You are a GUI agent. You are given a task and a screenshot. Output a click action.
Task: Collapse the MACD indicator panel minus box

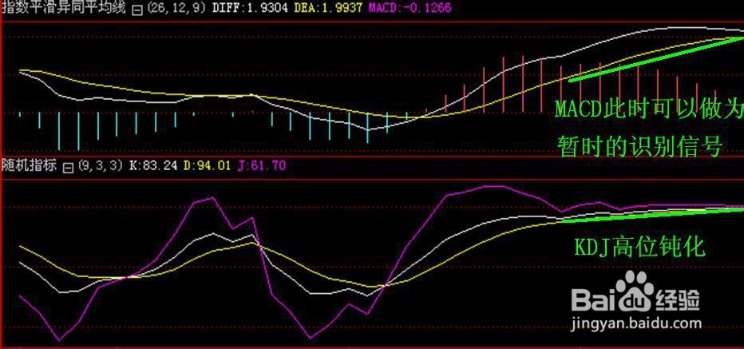(137, 9)
